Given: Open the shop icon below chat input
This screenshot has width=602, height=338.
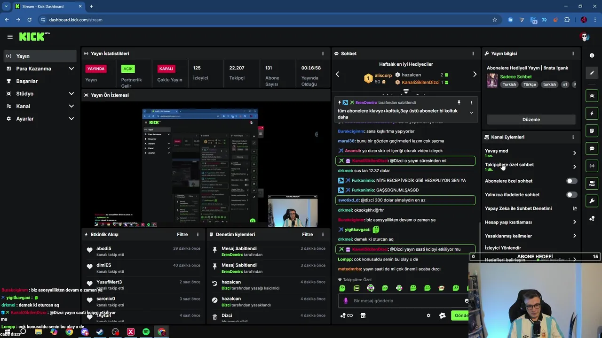Looking at the screenshot, I should pos(363,315).
